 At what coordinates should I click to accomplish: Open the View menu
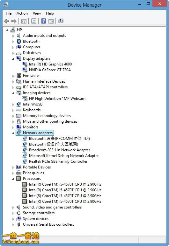37,13
